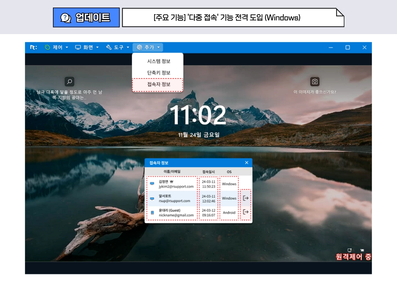Click the 이름/이메일 column header
The image size is (397, 281).
(x=172, y=172)
